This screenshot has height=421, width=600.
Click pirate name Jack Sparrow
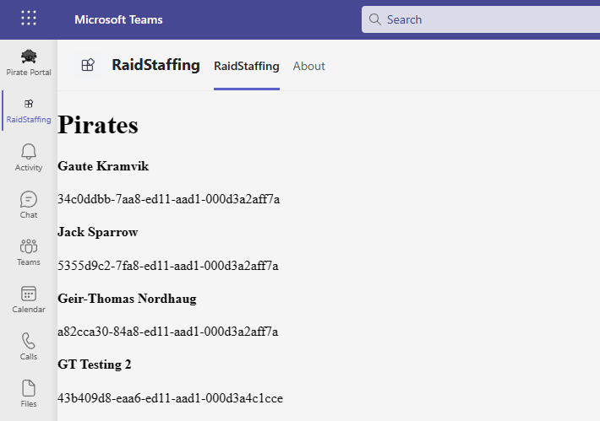click(x=98, y=232)
